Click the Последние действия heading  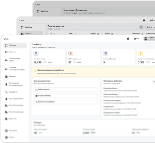[113, 81]
